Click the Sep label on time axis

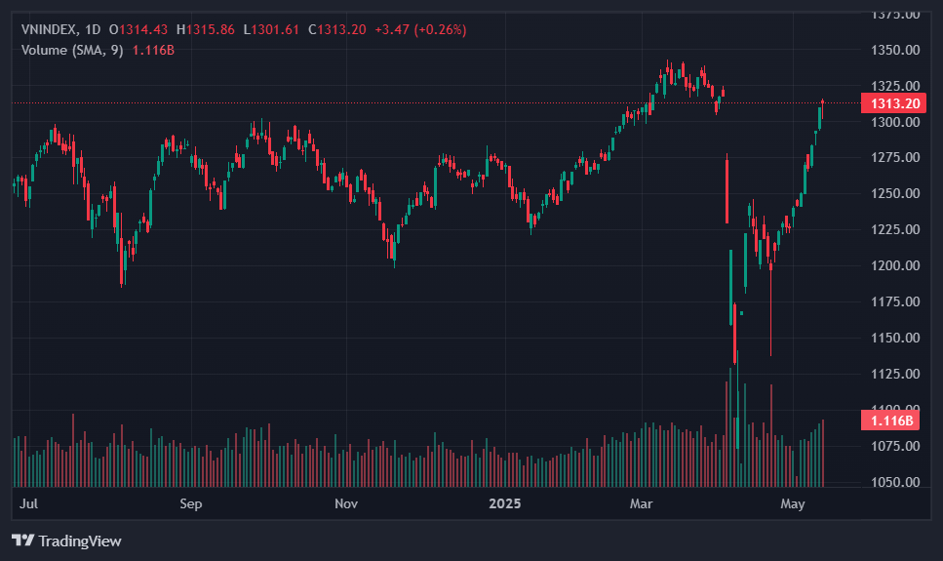pyautogui.click(x=190, y=503)
